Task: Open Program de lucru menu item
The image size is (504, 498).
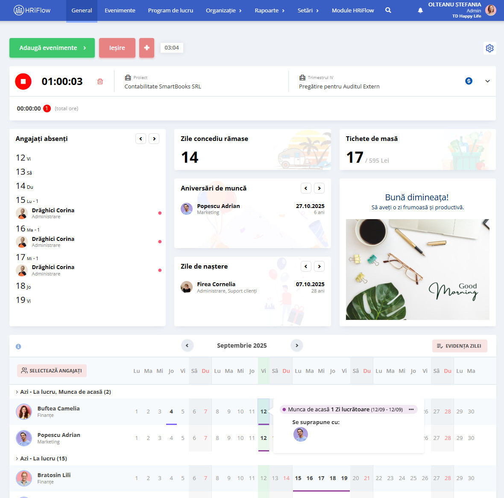Action: pyautogui.click(x=170, y=10)
